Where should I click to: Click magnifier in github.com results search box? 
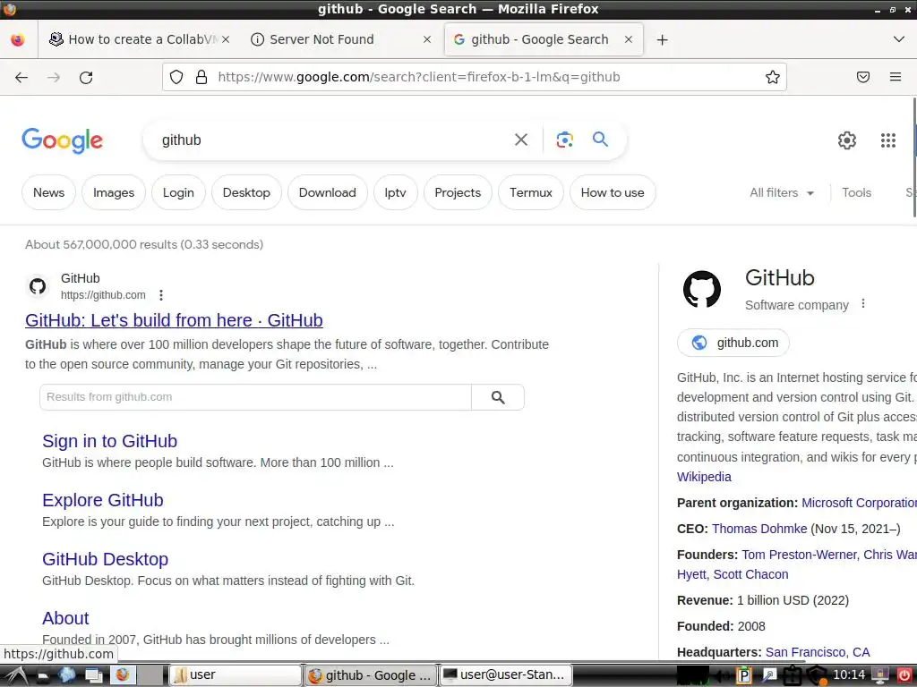point(498,397)
